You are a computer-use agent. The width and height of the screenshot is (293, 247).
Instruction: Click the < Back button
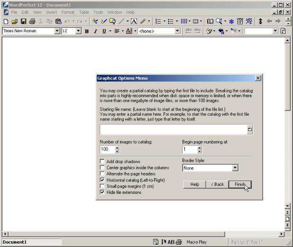coord(217,184)
